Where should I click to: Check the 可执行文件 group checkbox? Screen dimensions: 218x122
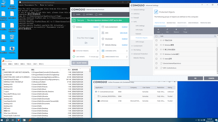pos(156,40)
